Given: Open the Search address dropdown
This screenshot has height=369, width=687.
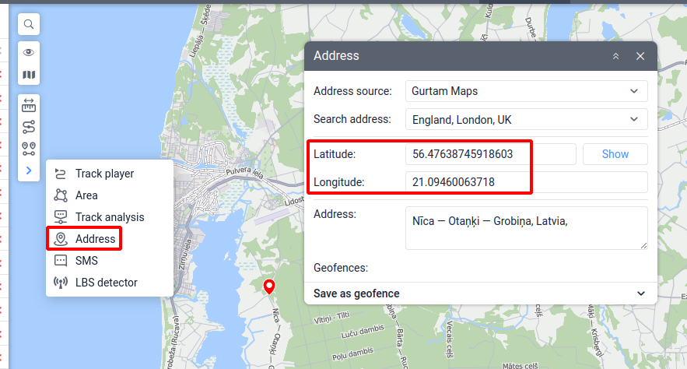Looking at the screenshot, I should coord(526,120).
